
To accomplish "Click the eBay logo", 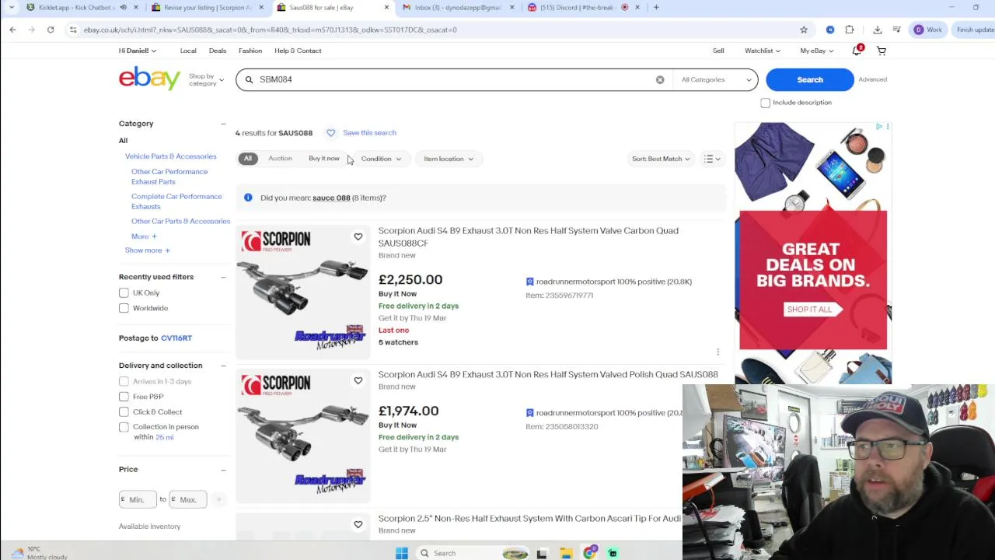I will coord(149,79).
